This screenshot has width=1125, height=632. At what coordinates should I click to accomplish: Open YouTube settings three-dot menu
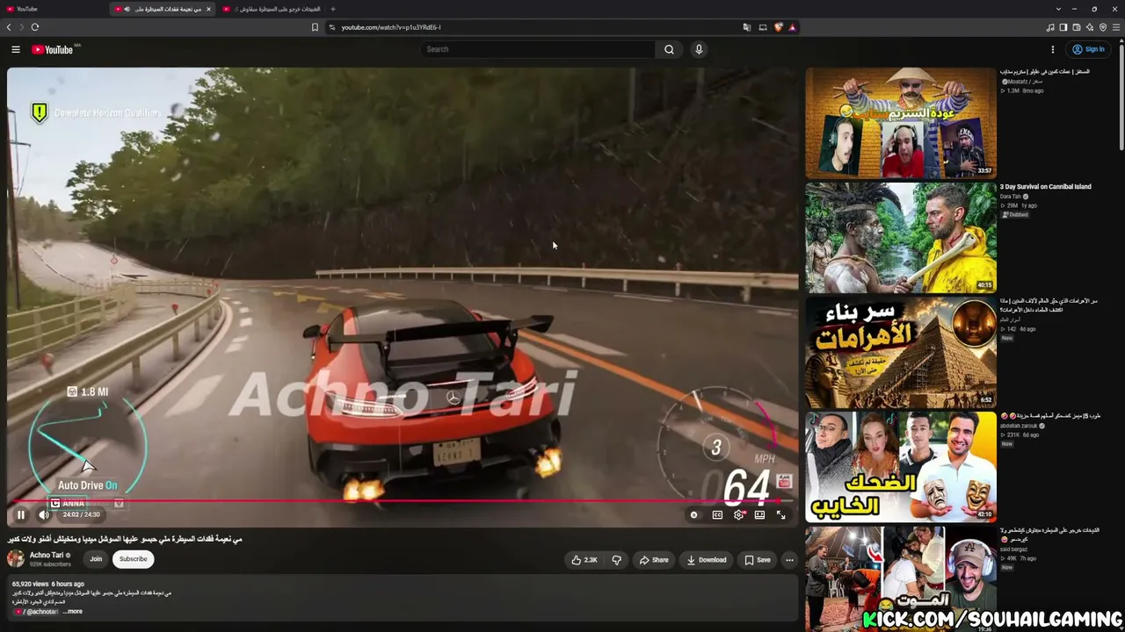1052,49
